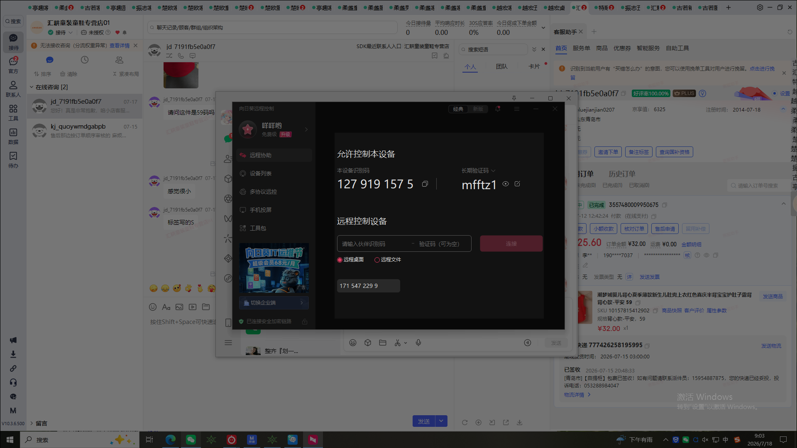Click download icon in left sidebar
Screen dimensions: 797x448
(13, 354)
